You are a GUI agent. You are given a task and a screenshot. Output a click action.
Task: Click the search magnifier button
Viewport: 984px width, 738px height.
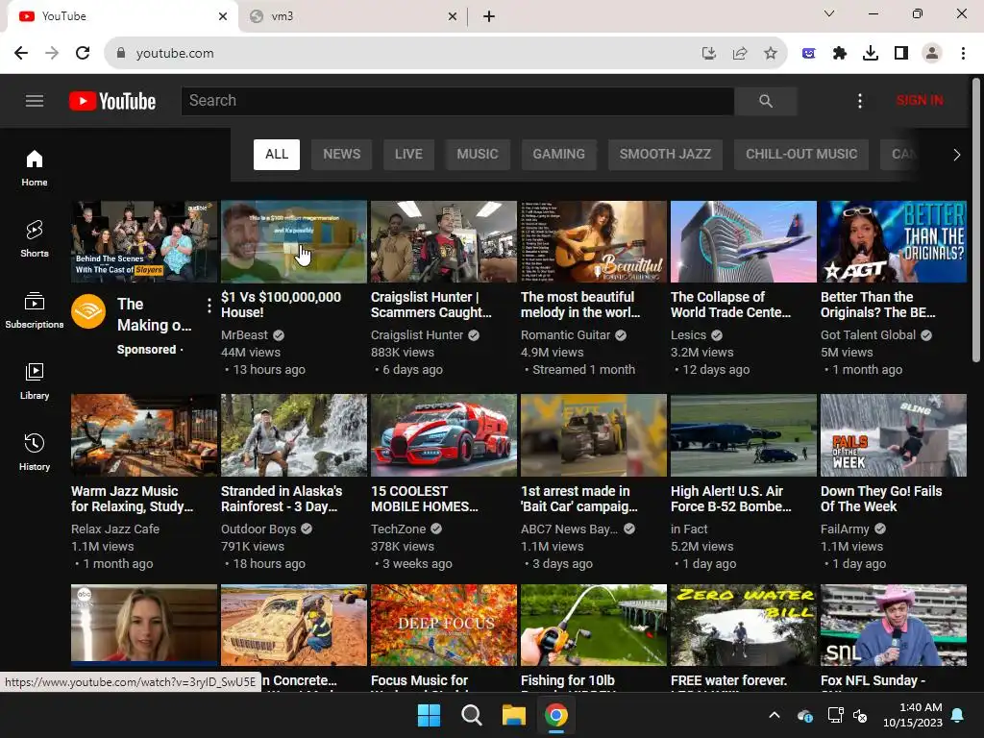coord(766,101)
